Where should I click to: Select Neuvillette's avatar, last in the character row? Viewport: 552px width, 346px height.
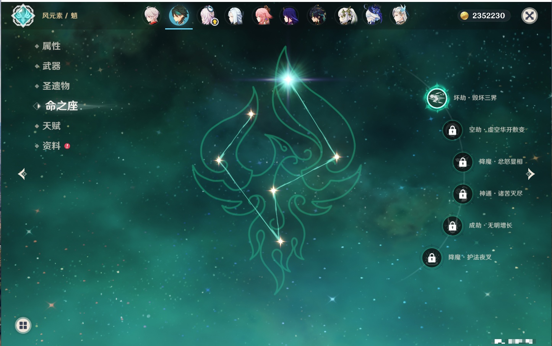[399, 15]
